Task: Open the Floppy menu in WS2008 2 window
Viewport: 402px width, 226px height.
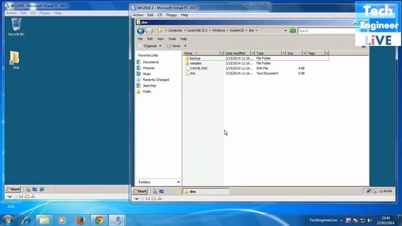Action: (171, 15)
